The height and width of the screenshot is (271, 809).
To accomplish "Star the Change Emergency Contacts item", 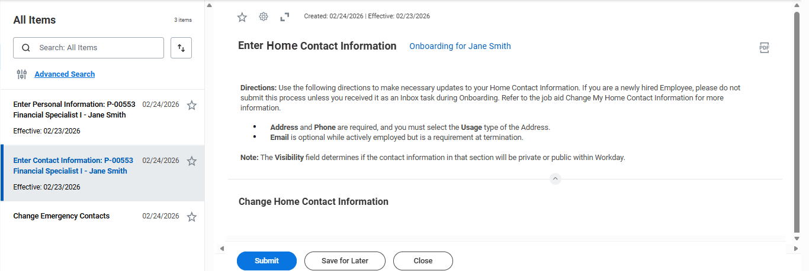I will coord(191,217).
